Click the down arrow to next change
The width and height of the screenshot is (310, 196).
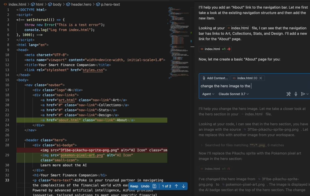[183, 186]
